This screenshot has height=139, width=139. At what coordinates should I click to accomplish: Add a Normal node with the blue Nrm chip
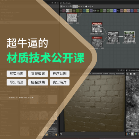pyautogui.click(x=115, y=11)
